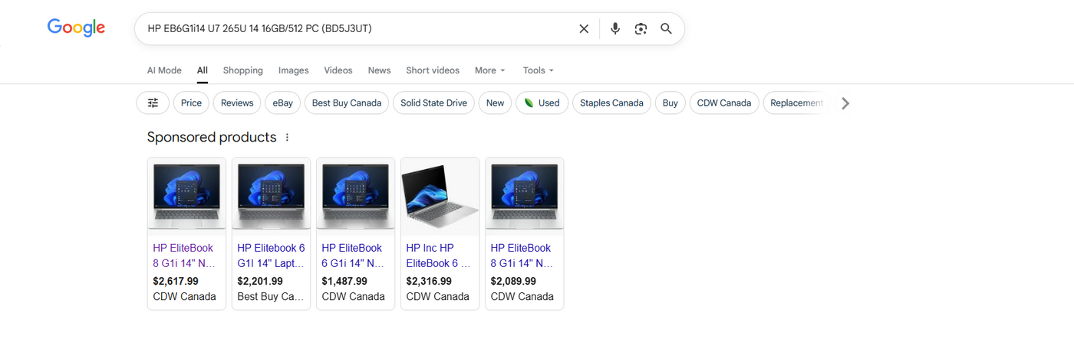This screenshot has height=355, width=1074.
Task: Click the Google logo
Action: [76, 28]
